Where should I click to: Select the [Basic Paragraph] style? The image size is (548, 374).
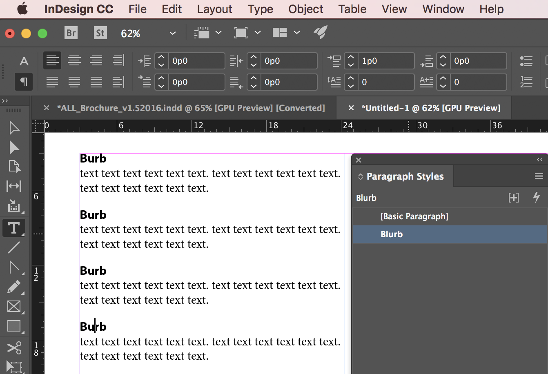pos(414,216)
